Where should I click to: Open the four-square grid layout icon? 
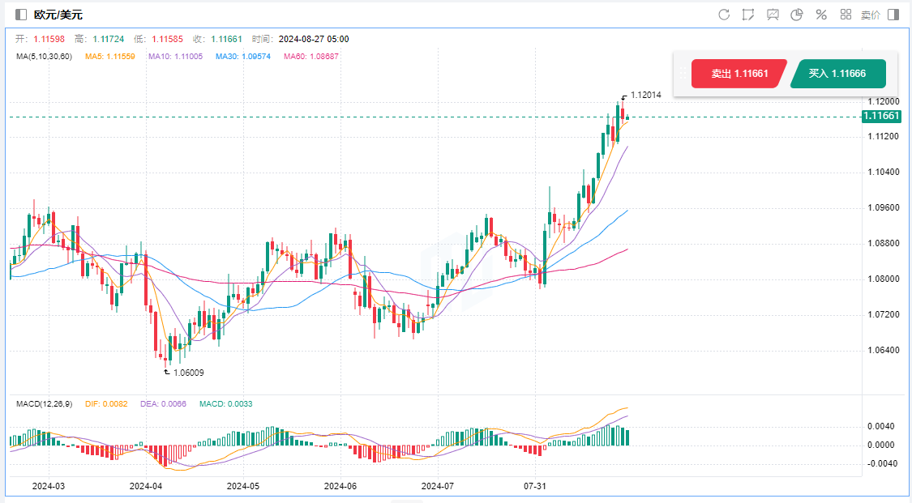tap(846, 15)
